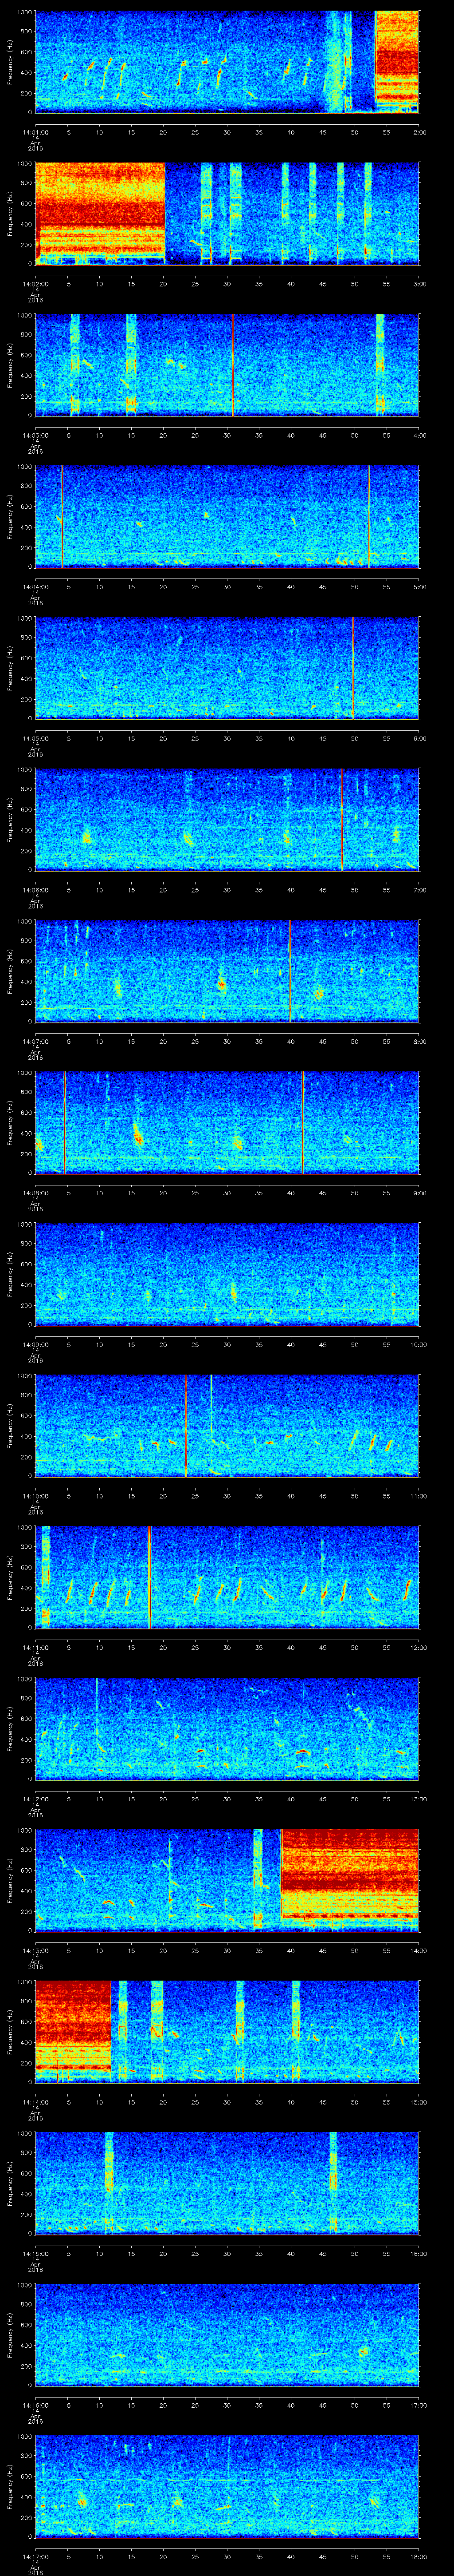
Task: Click the 9:00 end-of-axis label
Action: tap(419, 1192)
